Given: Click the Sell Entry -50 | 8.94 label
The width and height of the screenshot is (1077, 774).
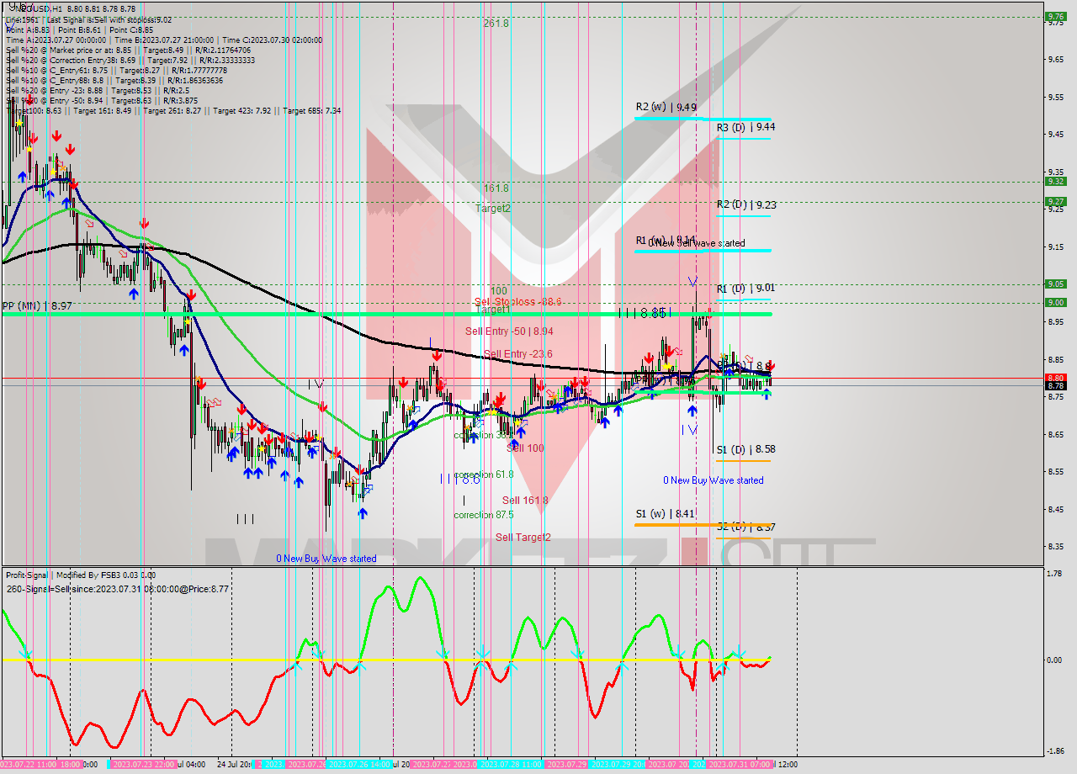Looking at the screenshot, I should (509, 331).
